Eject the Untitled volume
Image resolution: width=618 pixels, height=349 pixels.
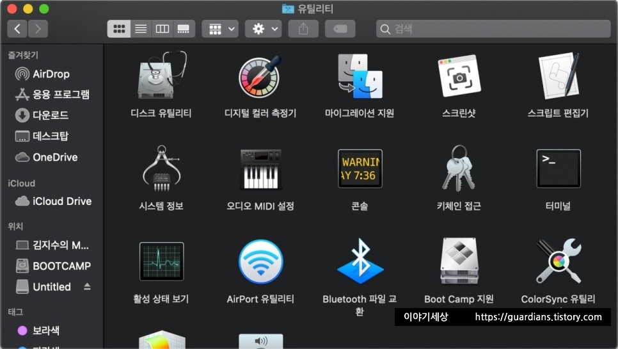point(87,287)
